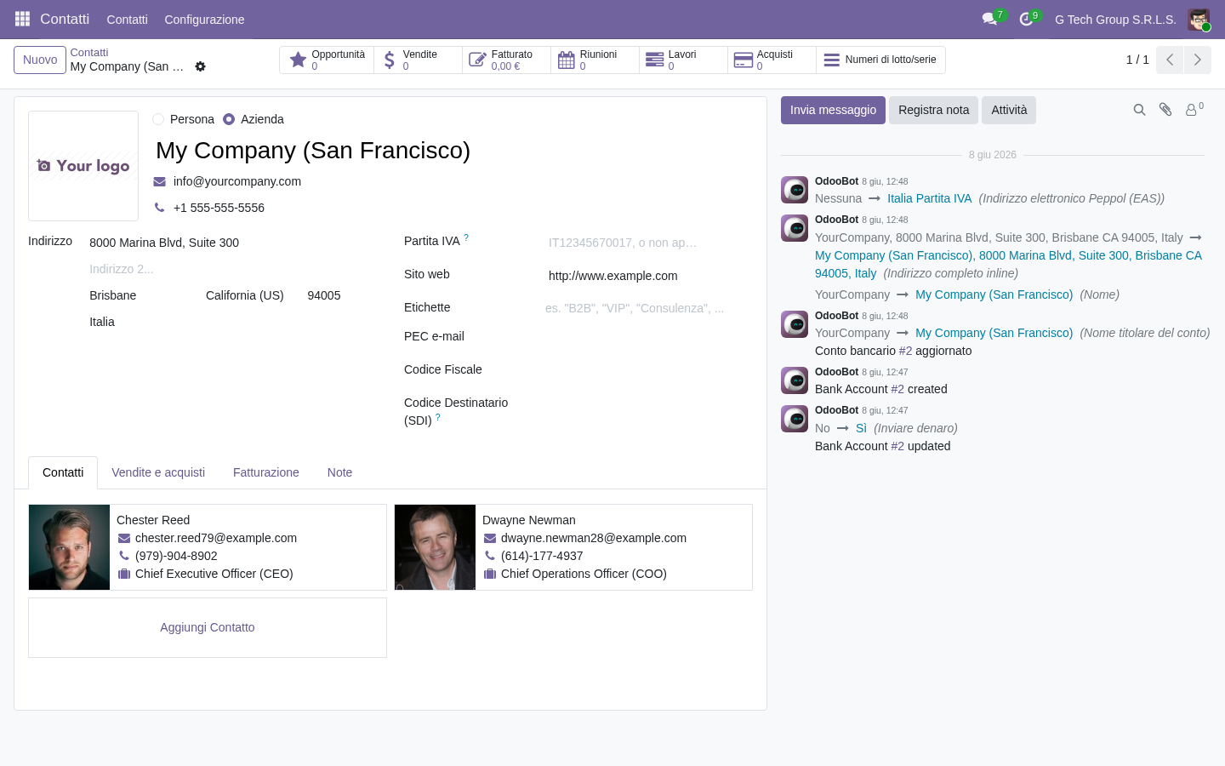Open Italia Partita IVA link in chatter
This screenshot has width=1225, height=766.
point(929,198)
